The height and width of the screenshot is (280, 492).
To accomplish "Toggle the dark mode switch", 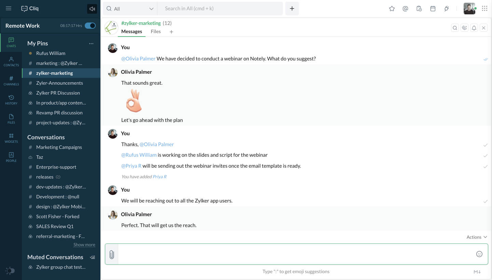I will tap(10, 271).
